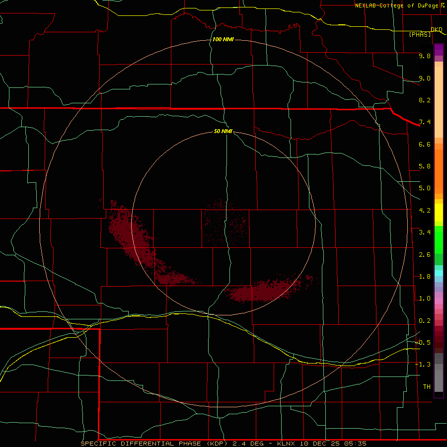Screen dimensions: 447x447
Task: Click the 9.8 legend value
Action: (425, 56)
